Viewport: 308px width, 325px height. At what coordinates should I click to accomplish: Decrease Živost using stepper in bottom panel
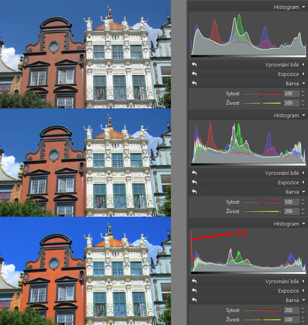pos(303,321)
